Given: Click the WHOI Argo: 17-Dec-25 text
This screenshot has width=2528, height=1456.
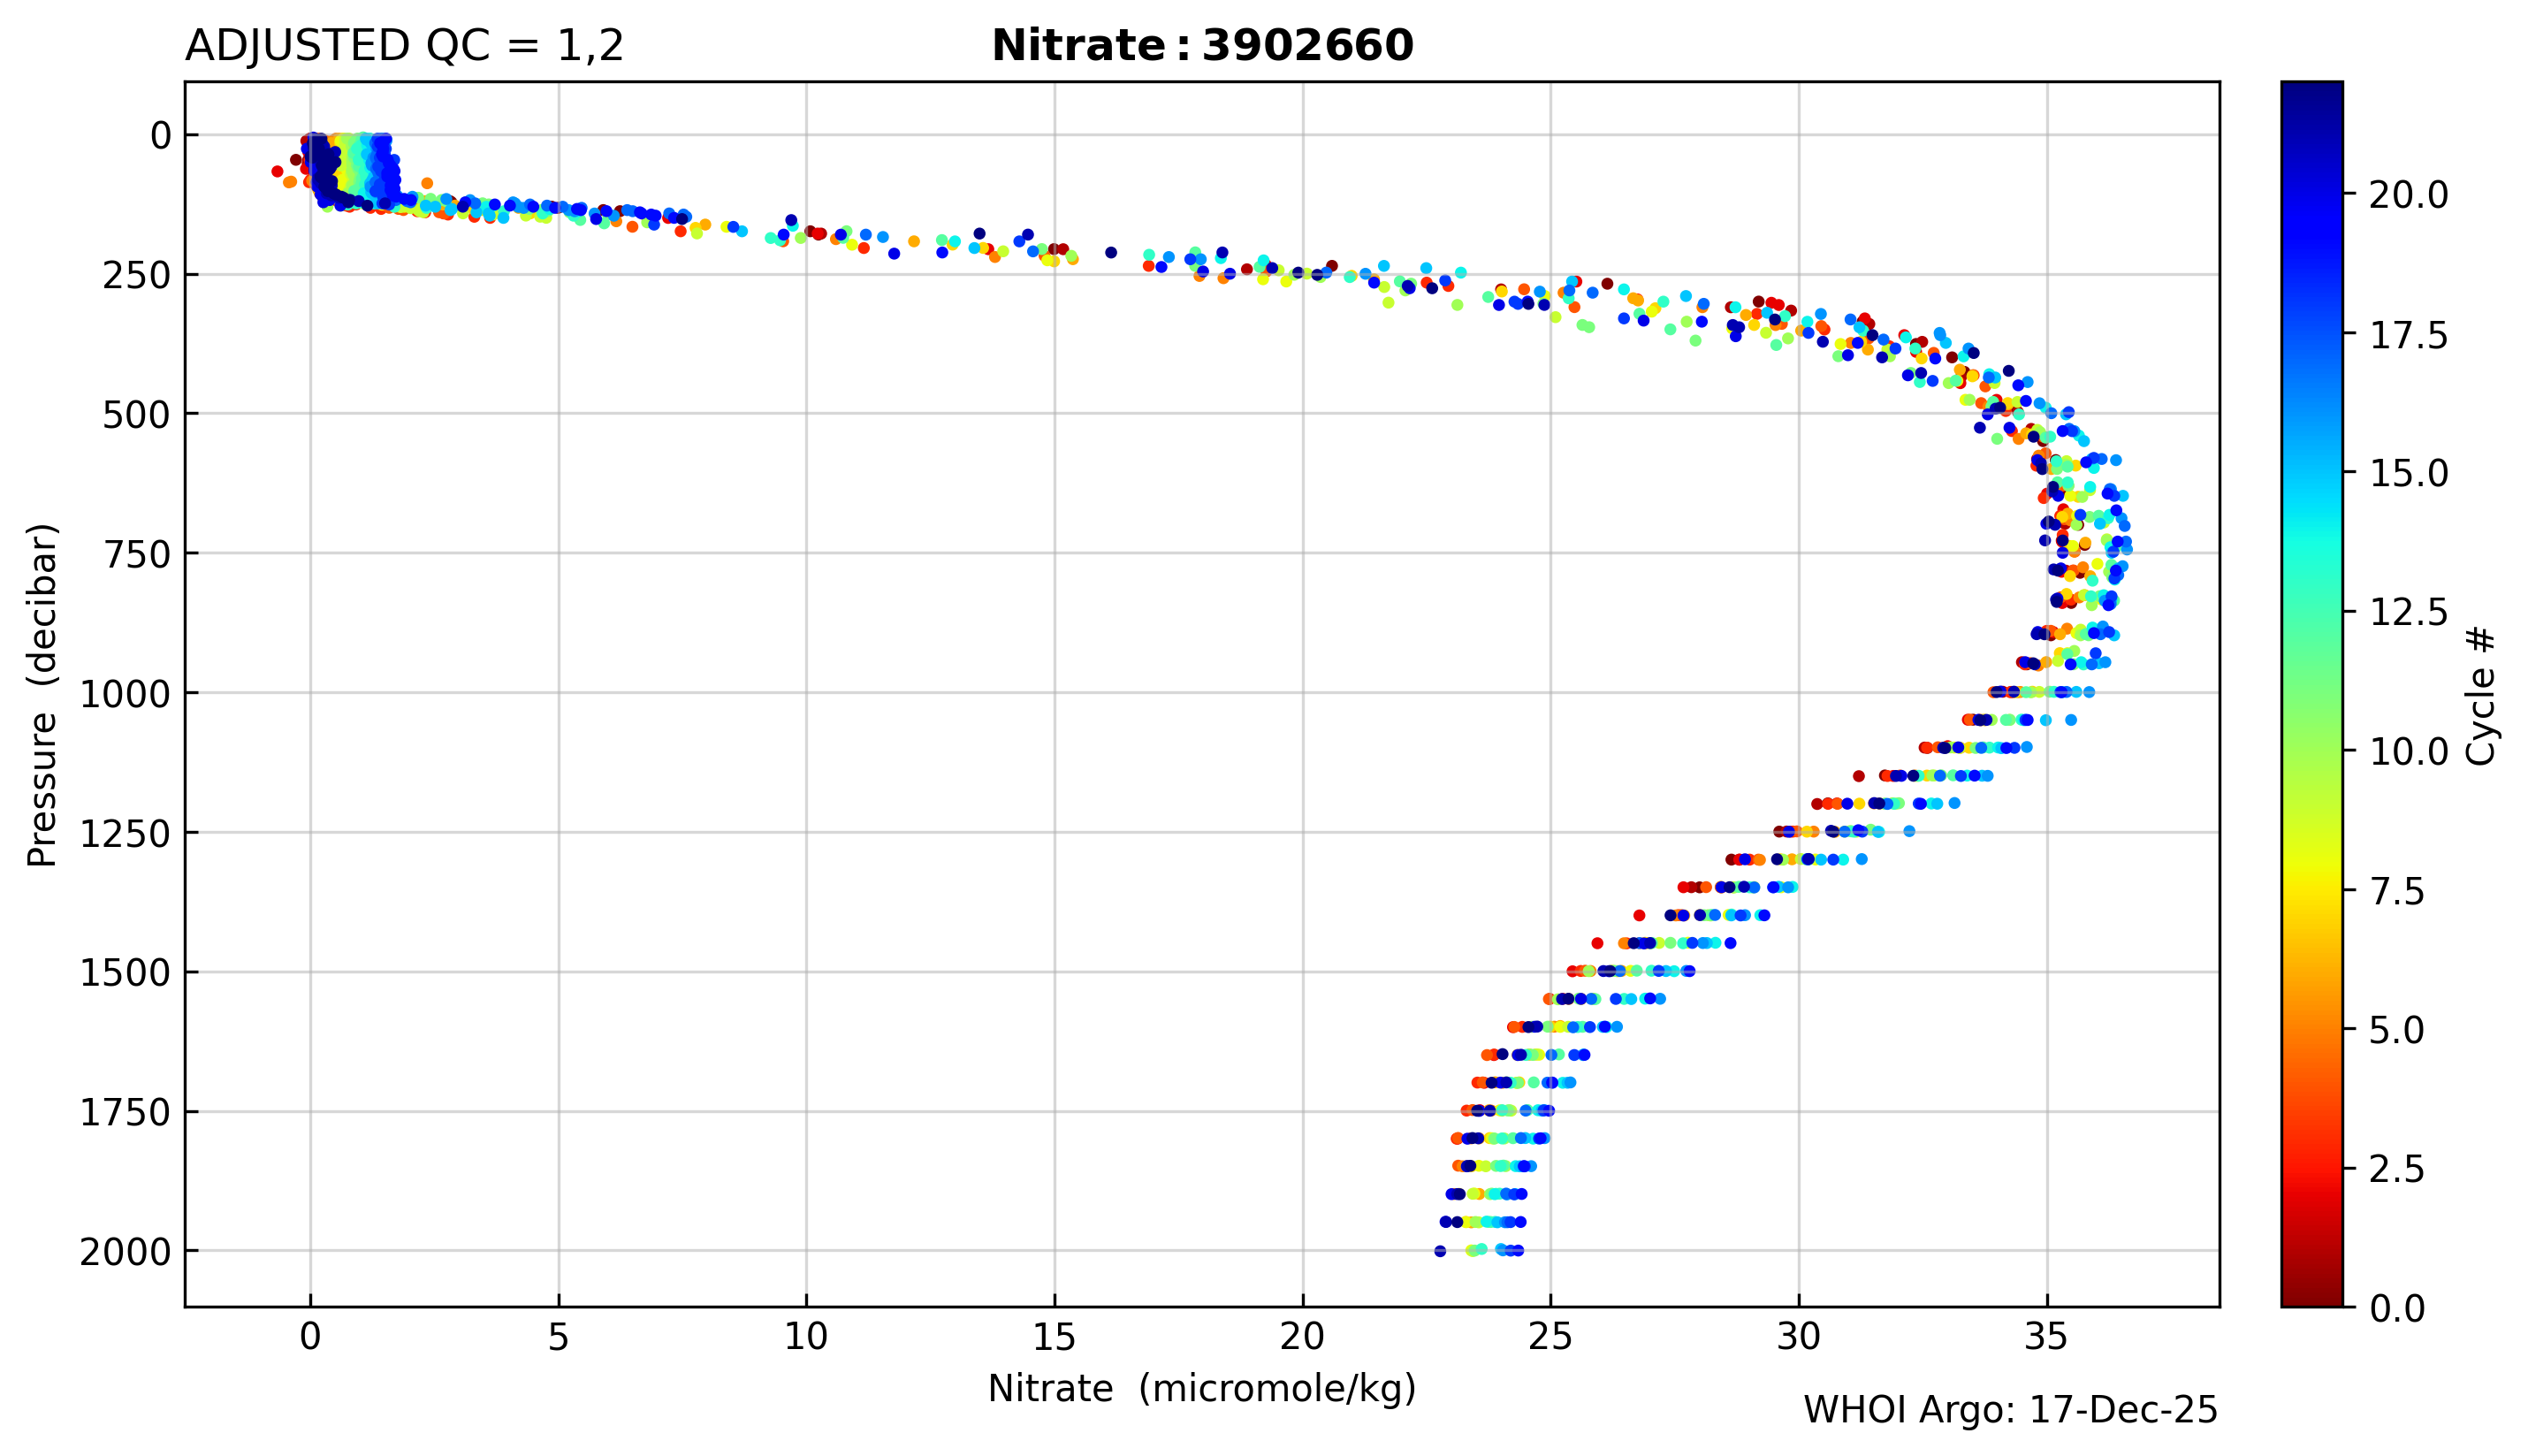Looking at the screenshot, I should tap(2010, 1411).
